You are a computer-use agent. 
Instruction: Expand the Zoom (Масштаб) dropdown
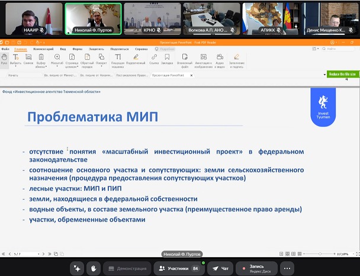click(57, 59)
